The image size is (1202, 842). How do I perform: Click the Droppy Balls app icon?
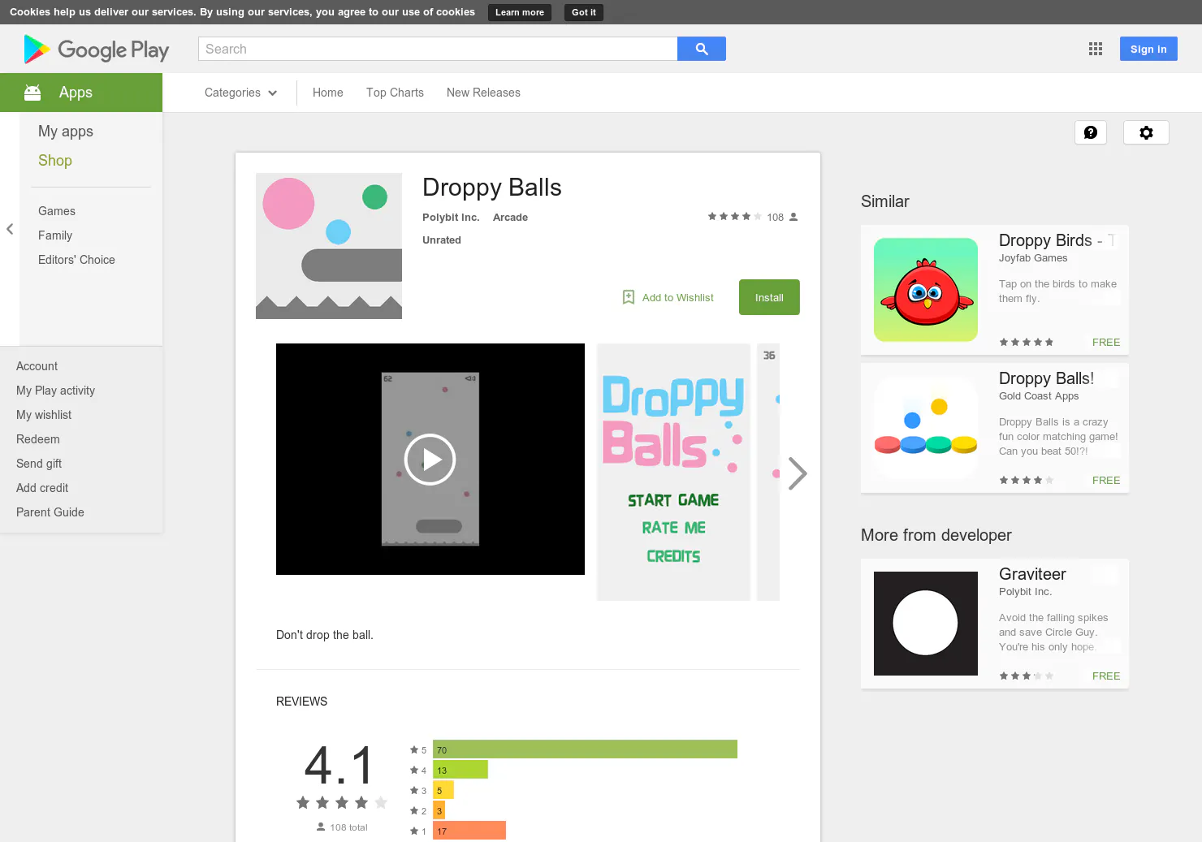click(329, 246)
